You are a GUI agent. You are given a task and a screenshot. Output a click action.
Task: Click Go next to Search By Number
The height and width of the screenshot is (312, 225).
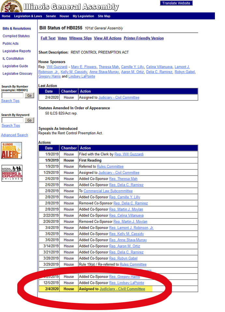30,96
